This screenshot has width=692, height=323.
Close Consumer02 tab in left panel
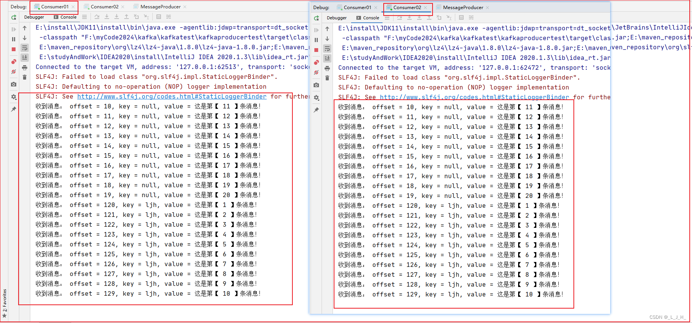(x=123, y=7)
